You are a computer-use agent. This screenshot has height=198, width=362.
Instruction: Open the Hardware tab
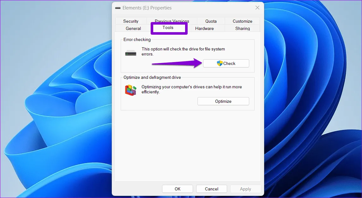204,28
